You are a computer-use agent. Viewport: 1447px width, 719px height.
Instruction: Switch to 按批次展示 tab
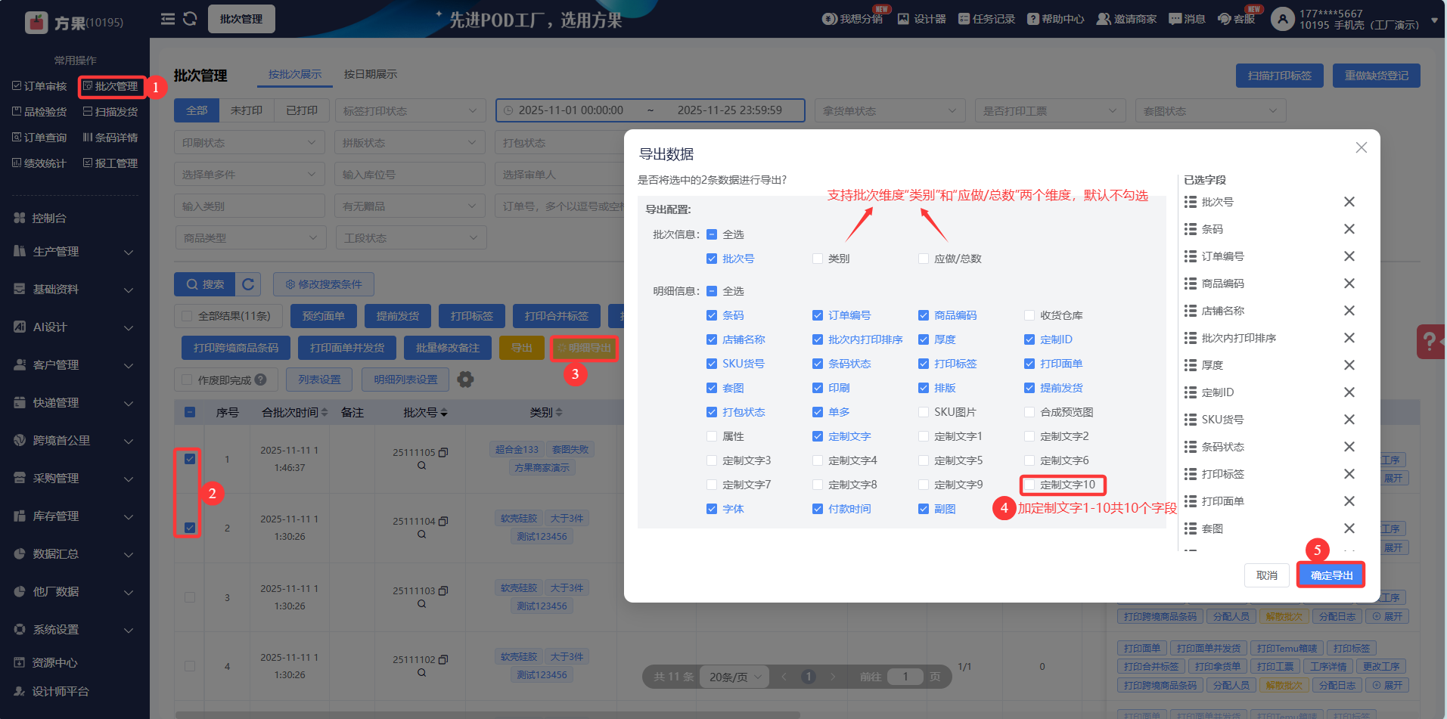click(295, 74)
